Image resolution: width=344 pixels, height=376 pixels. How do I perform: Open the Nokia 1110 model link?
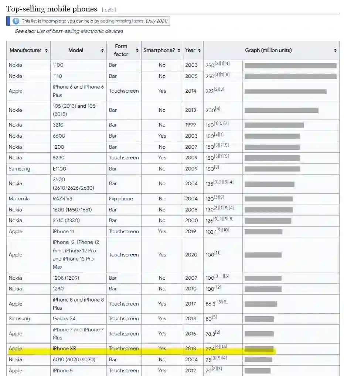(57, 76)
